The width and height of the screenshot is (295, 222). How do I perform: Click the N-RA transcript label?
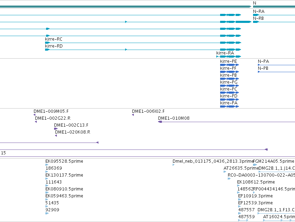pos(259,11)
